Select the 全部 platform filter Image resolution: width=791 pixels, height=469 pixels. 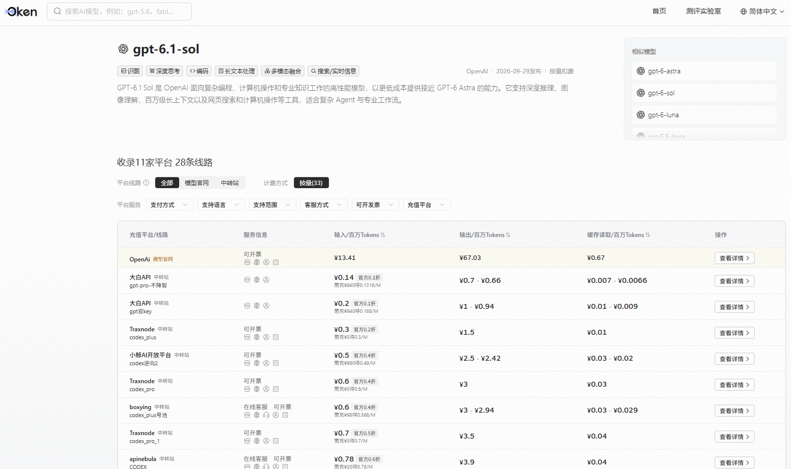(x=167, y=183)
